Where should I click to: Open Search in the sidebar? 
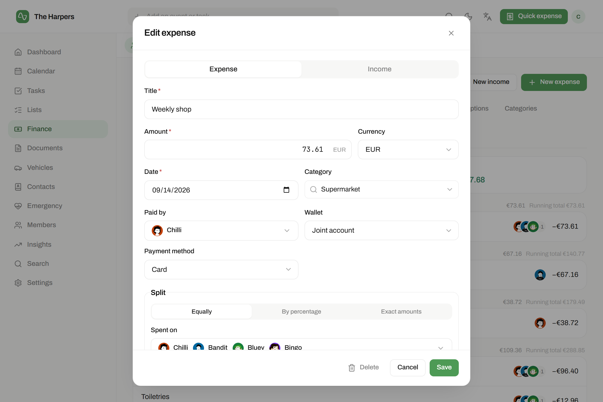58,264
